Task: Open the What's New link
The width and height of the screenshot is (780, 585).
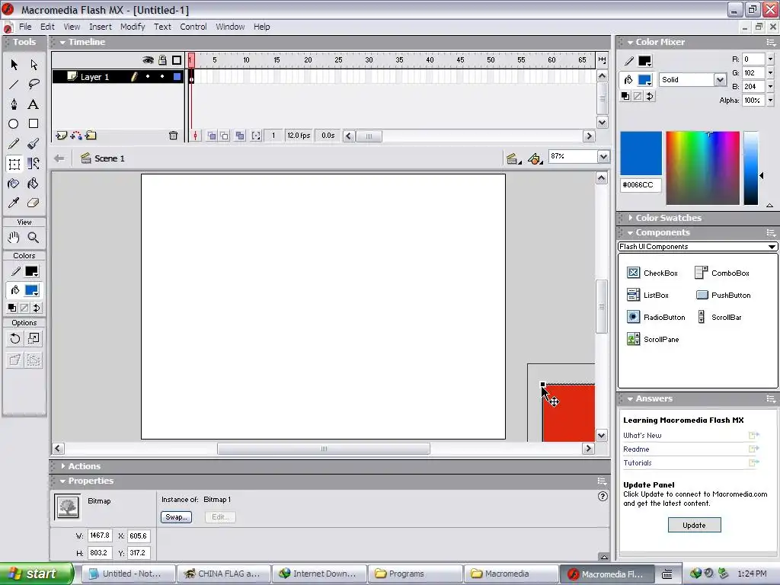Action: point(642,435)
